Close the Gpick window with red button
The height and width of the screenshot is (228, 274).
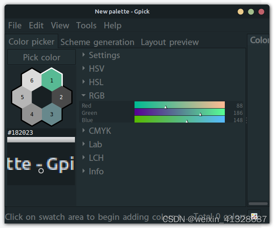click(x=261, y=12)
